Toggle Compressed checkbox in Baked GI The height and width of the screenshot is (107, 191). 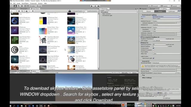[153, 48]
